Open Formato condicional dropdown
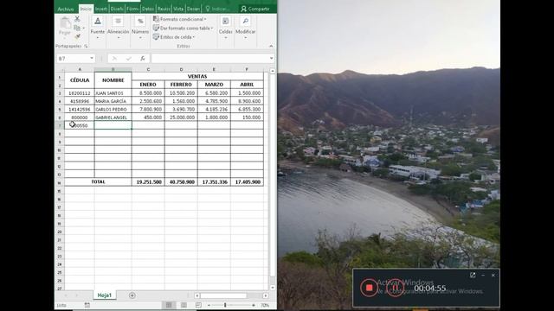 pos(180,19)
